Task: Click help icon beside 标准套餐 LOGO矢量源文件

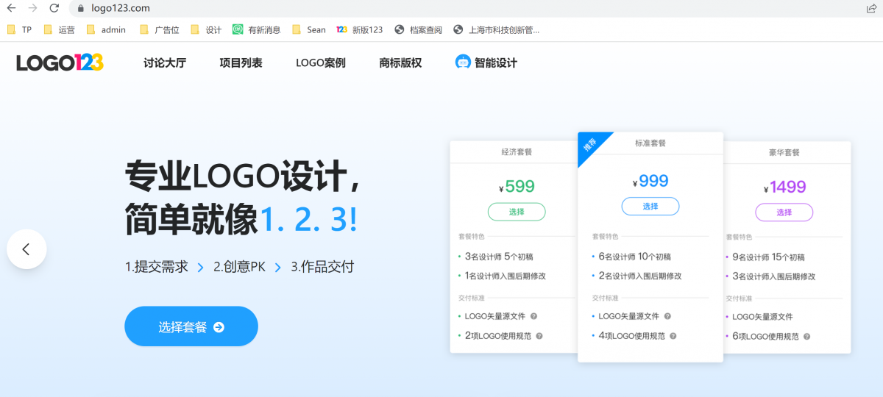Action: click(x=667, y=316)
